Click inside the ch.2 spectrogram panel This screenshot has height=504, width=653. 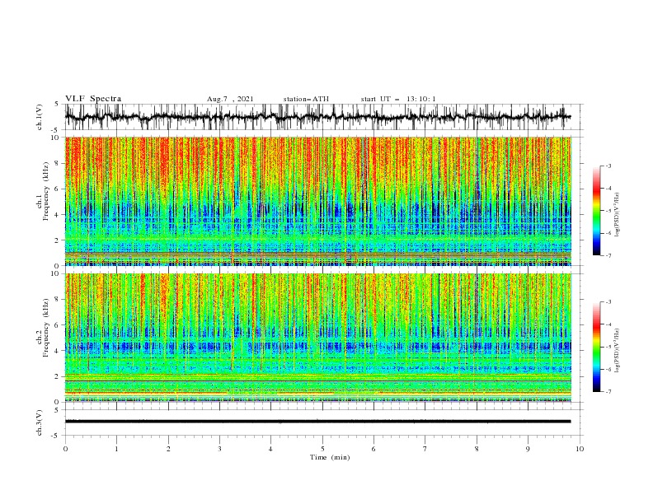[318, 338]
